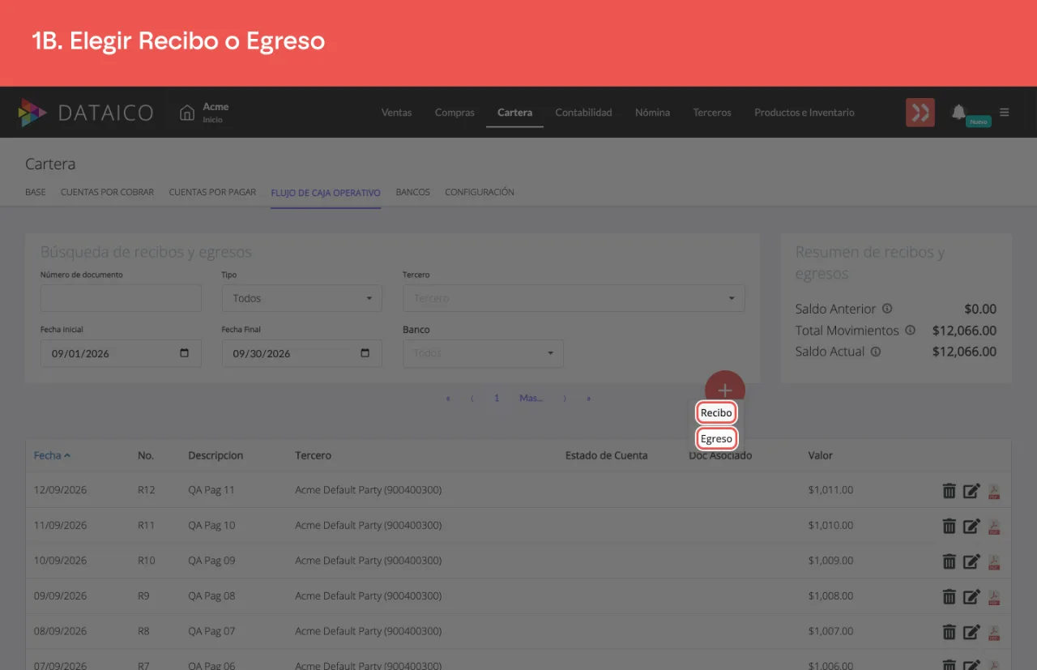Screen dimensions: 1037x670
Task: Open the Productos e Inventario menu
Action: (x=804, y=113)
